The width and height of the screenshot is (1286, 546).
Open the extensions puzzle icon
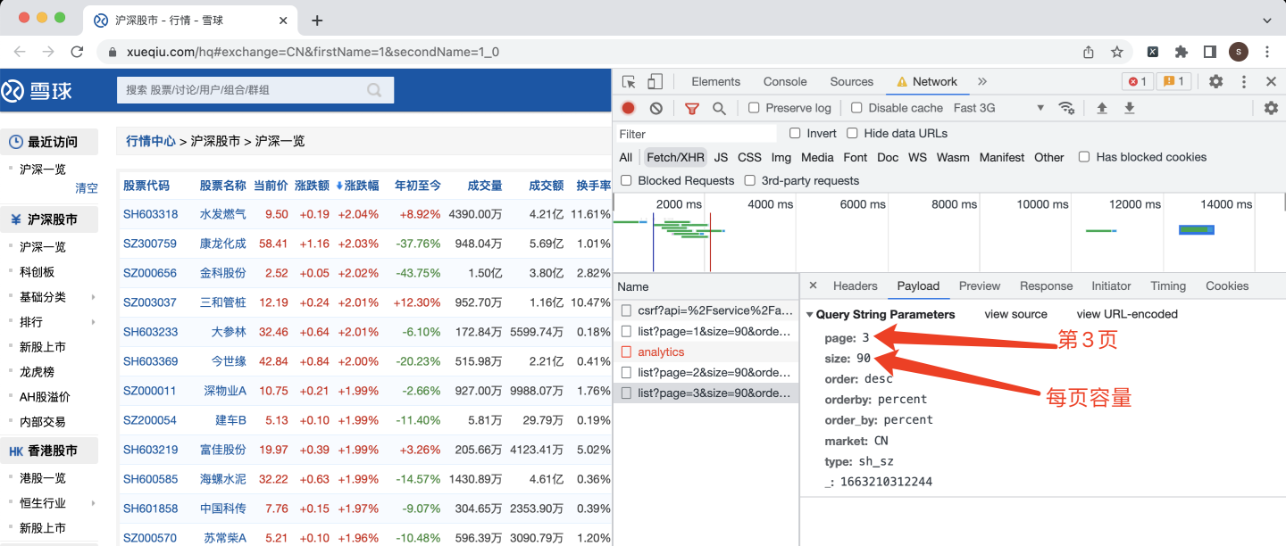pyautogui.click(x=1181, y=52)
